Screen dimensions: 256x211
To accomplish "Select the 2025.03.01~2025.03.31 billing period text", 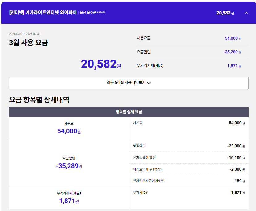I will click(x=25, y=34).
